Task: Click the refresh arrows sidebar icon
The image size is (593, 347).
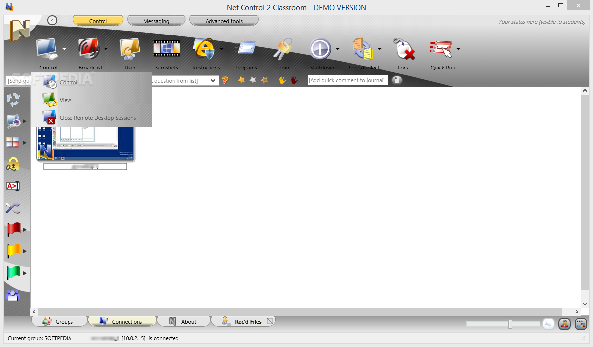Action: pyautogui.click(x=13, y=100)
